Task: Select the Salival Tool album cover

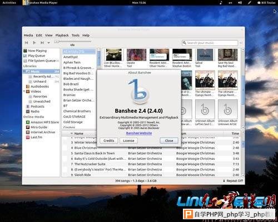Action: (x=205, y=55)
